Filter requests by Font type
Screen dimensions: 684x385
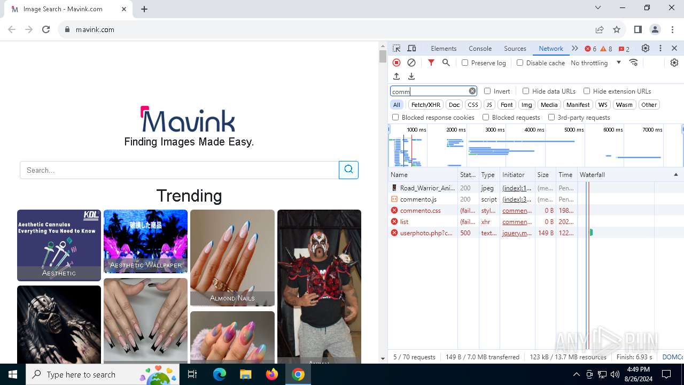tap(507, 105)
